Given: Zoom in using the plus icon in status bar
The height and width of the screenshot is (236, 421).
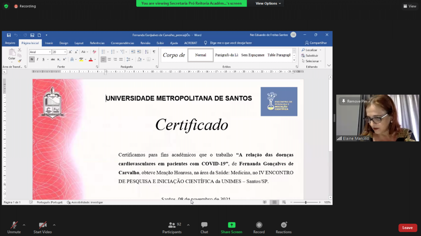Looking at the screenshot, I should point(320,202).
